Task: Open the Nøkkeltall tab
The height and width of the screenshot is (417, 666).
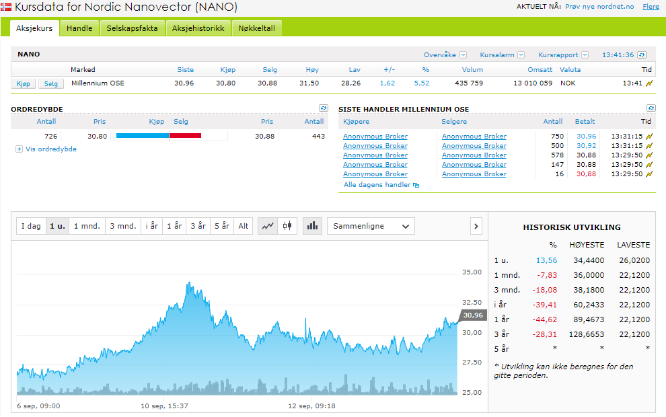Action: click(x=256, y=28)
